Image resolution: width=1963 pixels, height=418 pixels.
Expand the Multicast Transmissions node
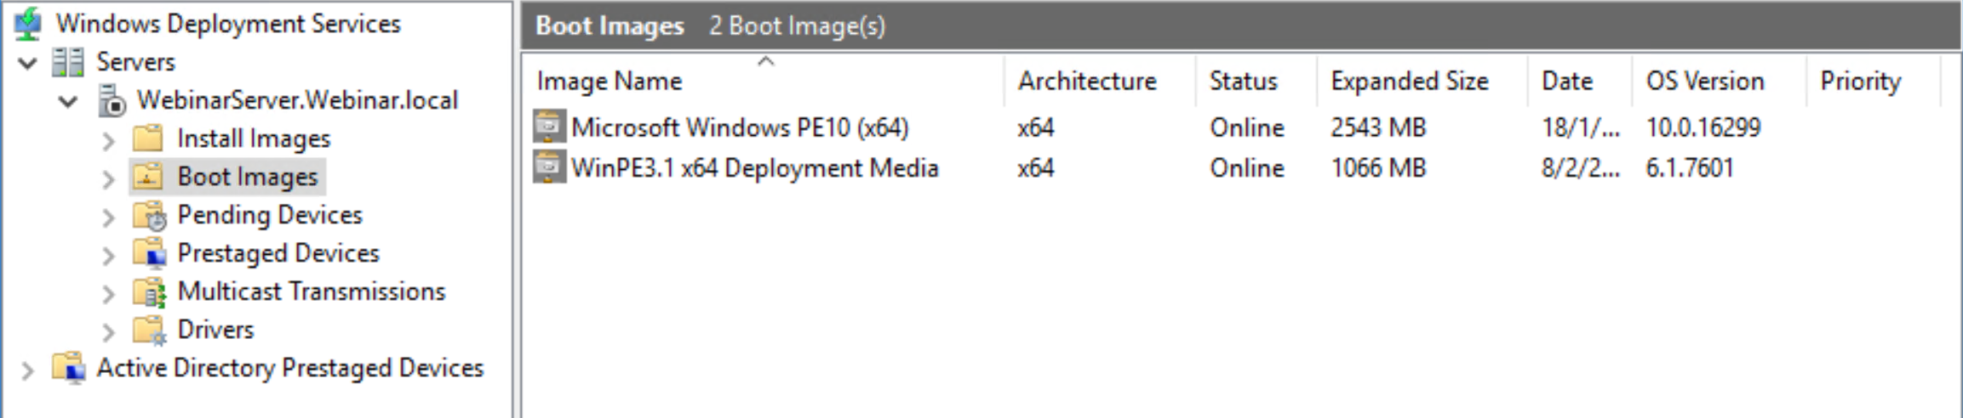pos(108,294)
